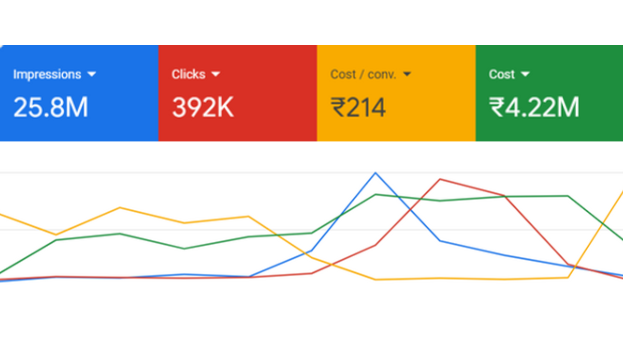Open the Cost / conv. dropdown arrow
The width and height of the screenshot is (623, 350).
(x=407, y=75)
